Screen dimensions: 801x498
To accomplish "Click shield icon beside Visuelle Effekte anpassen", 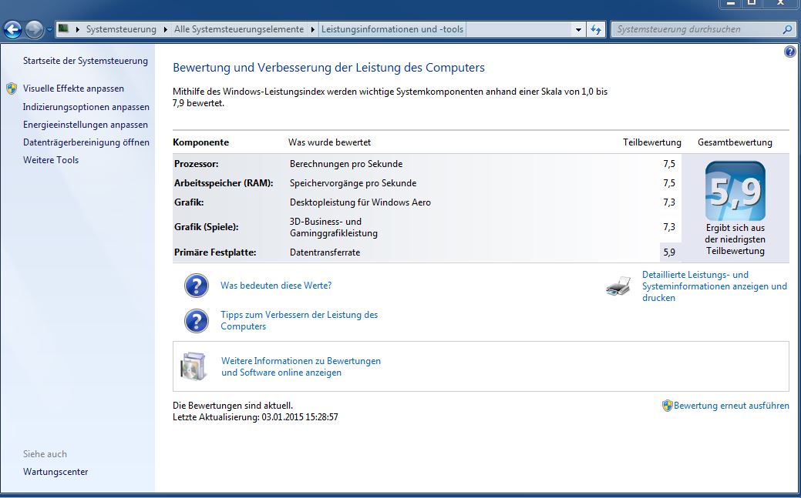I will 12,89.
